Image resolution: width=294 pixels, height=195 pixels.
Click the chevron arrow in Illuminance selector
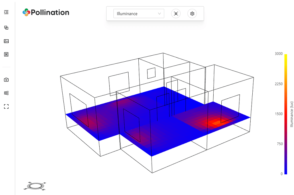[159, 13]
